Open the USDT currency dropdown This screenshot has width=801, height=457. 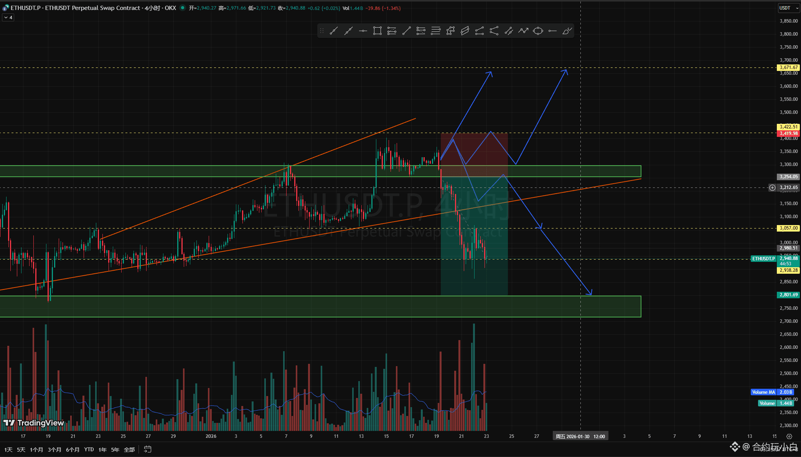click(x=788, y=8)
